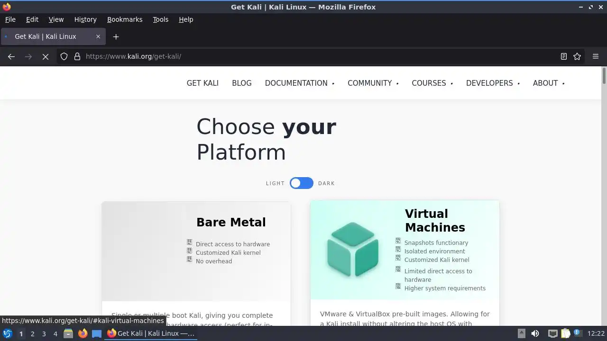Click the notification tray icon with blue badge

pyautogui.click(x=578, y=333)
